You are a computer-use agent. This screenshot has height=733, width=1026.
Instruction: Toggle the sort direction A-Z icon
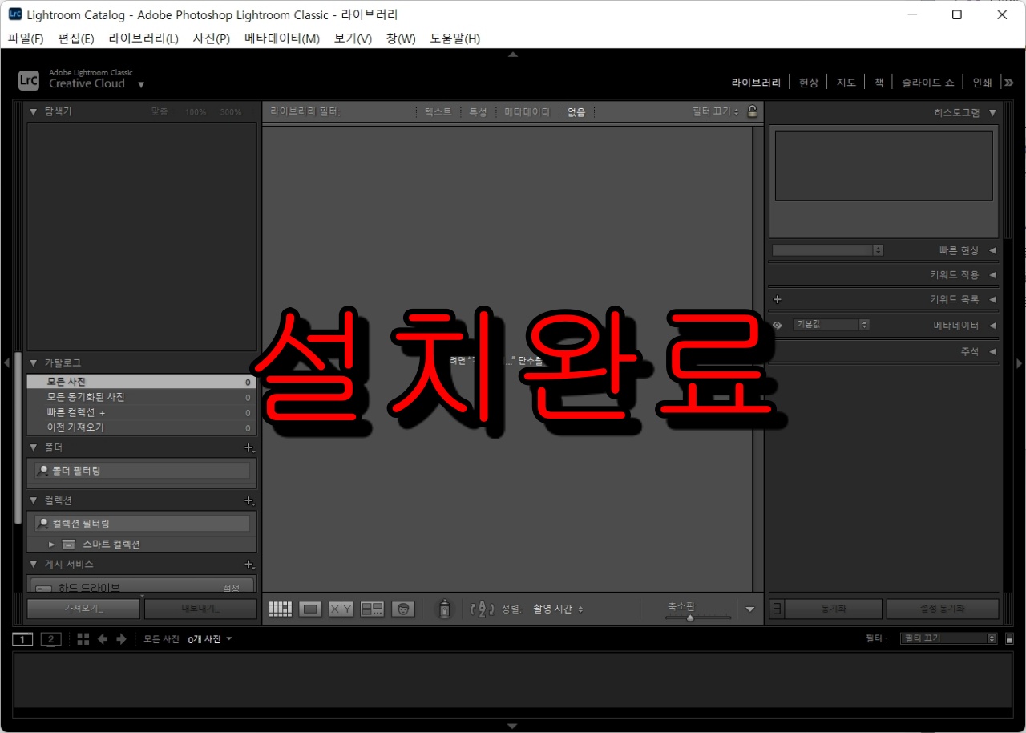[x=481, y=609]
